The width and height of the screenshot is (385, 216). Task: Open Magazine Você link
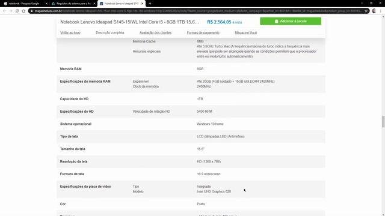coord(246,32)
